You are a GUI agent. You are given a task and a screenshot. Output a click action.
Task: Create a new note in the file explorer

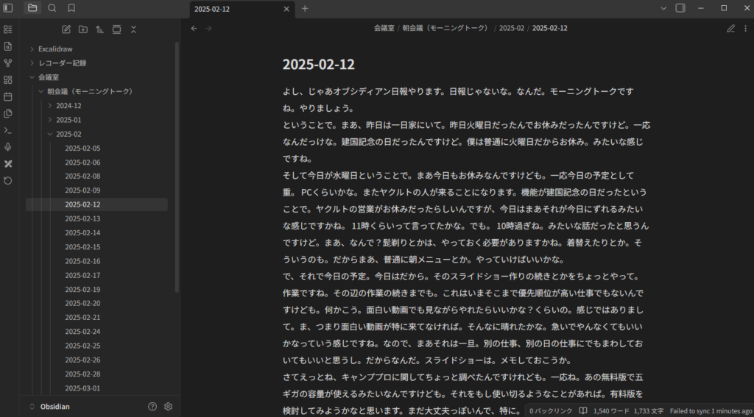point(66,29)
